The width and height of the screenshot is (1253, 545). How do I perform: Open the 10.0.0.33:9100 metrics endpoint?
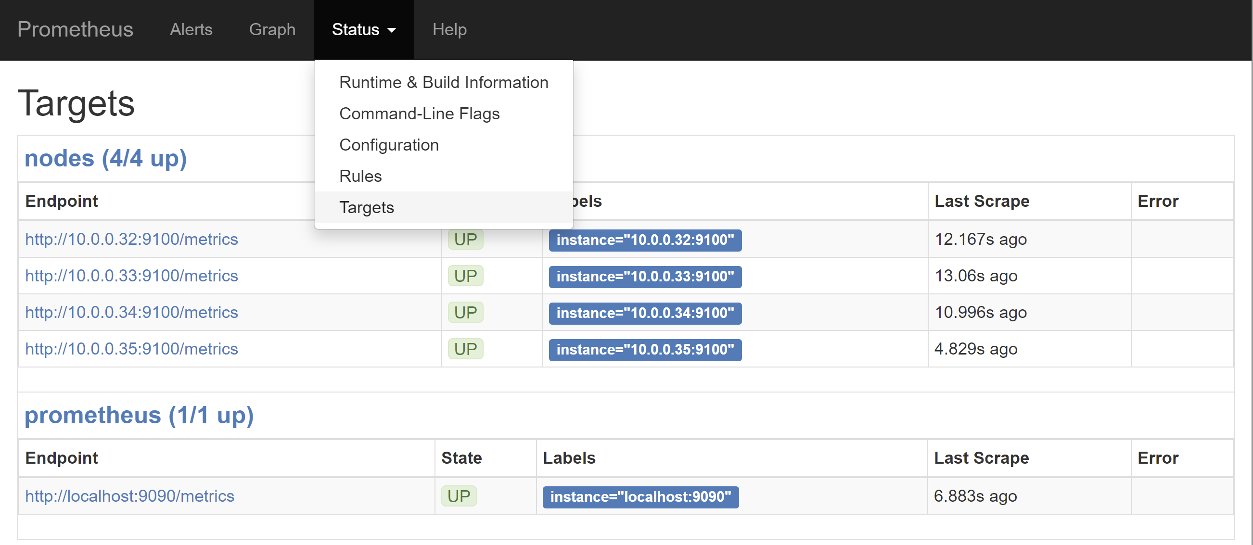coord(131,276)
